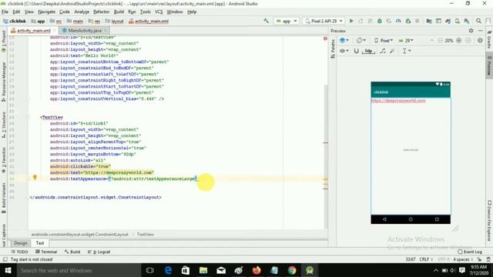Click the layout breadcrumb folder

coord(115,21)
